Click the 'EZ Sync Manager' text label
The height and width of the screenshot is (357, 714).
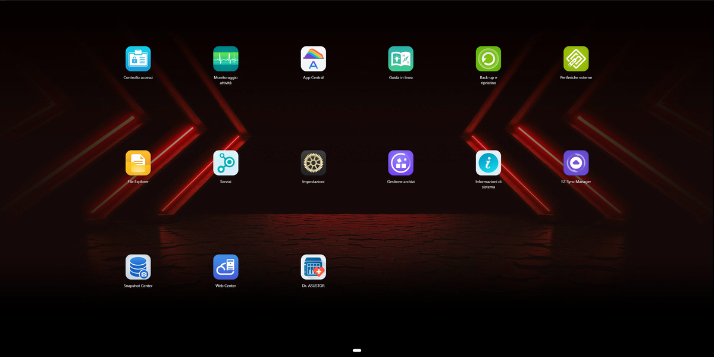pos(576,181)
